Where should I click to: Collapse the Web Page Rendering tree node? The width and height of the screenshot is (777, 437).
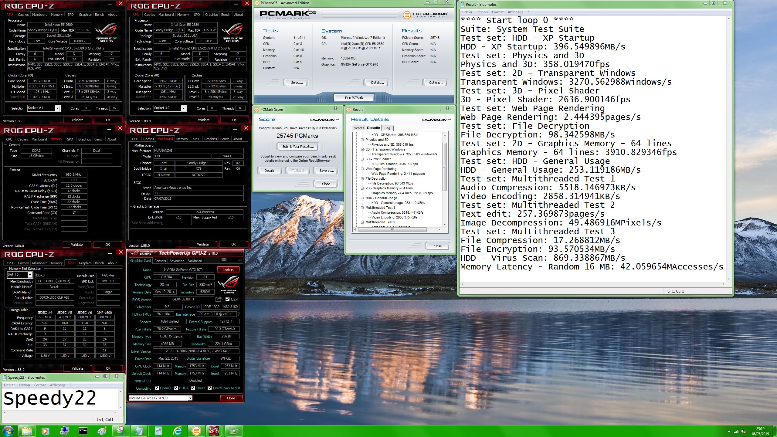(362, 169)
